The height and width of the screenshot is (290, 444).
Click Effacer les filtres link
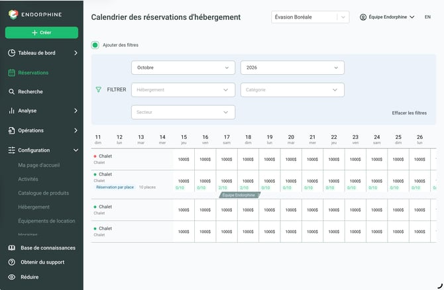[x=409, y=113]
